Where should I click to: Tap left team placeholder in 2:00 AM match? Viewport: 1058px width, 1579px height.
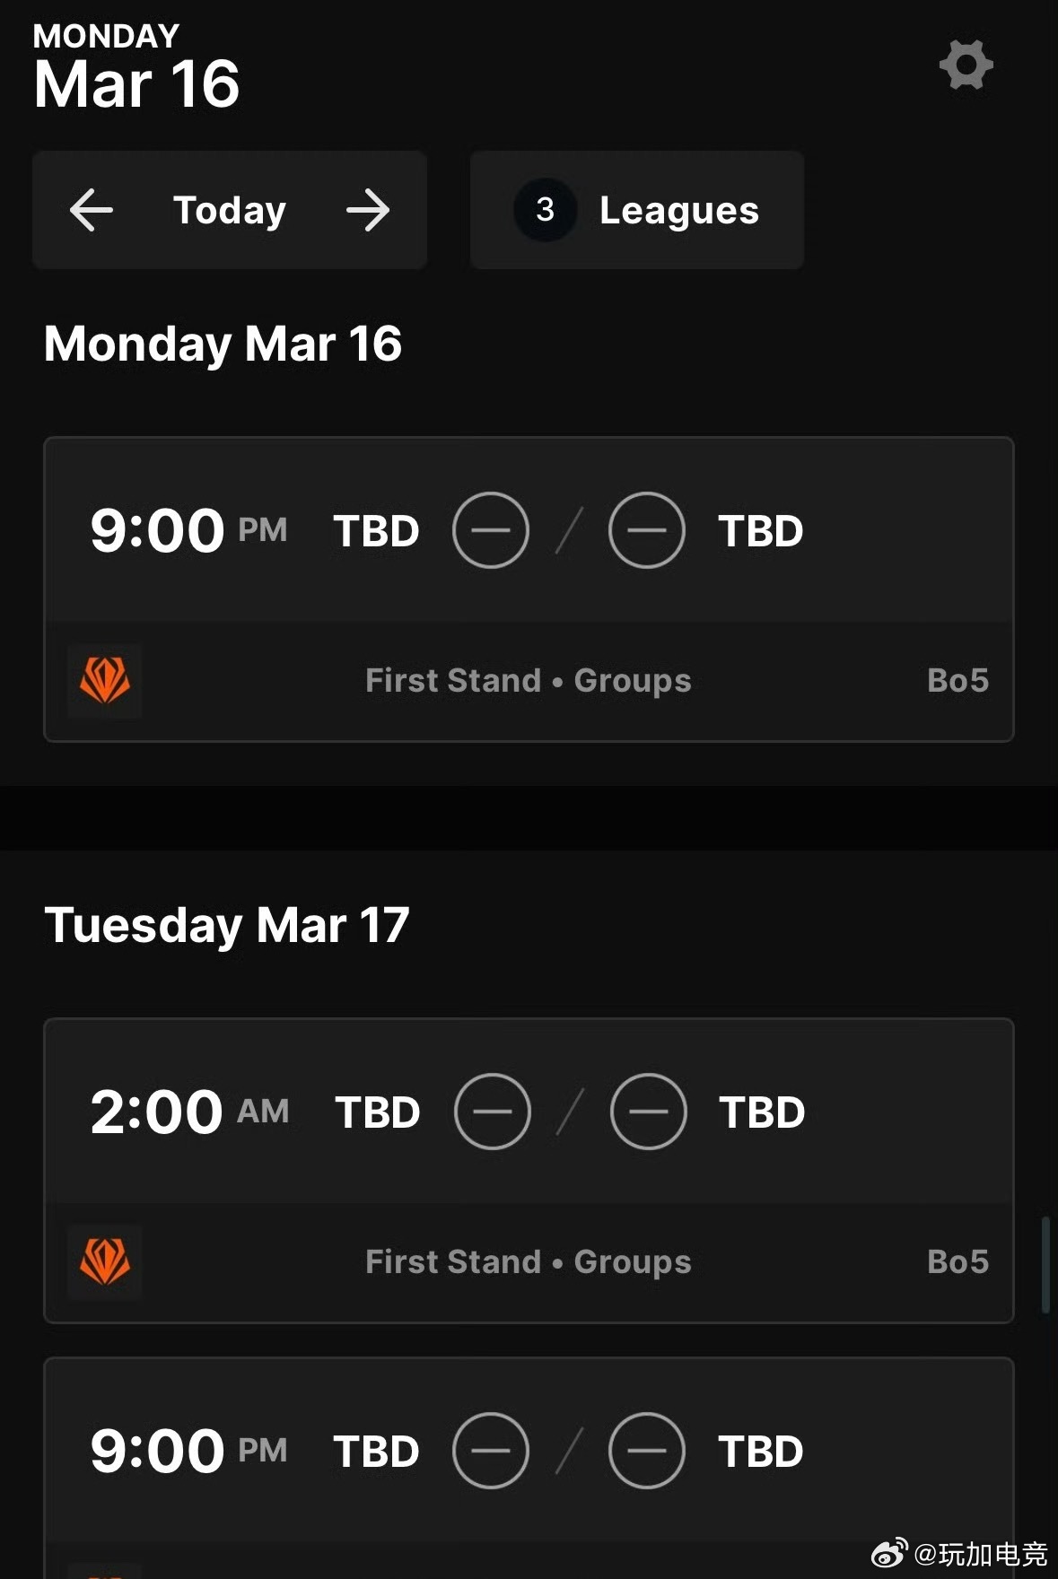[x=493, y=1112]
